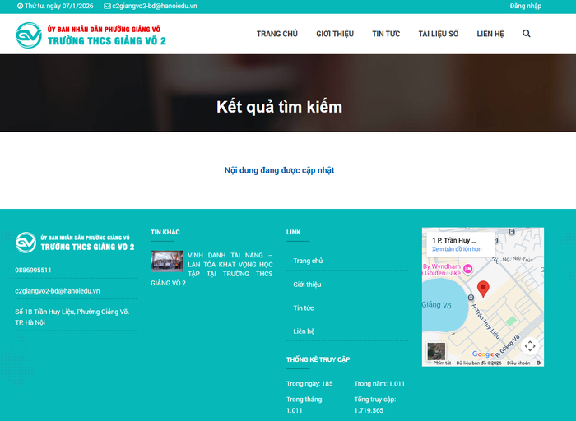Open the Giới thiệu menu item
Image resolution: width=576 pixels, height=421 pixels.
(x=335, y=34)
